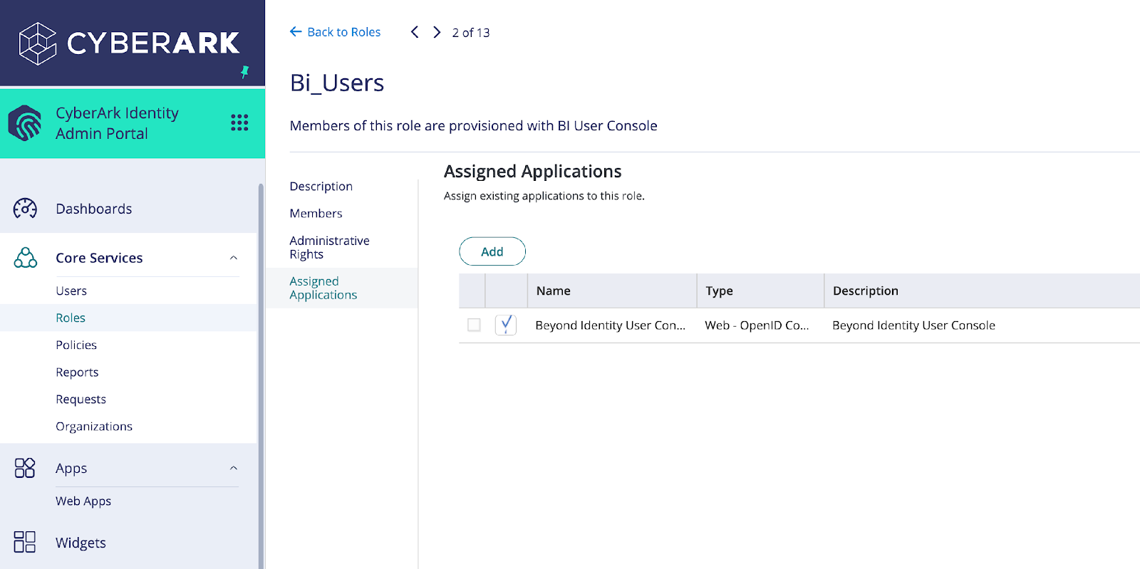
Task: Toggle the sidebar pin icon
Action: [244, 72]
